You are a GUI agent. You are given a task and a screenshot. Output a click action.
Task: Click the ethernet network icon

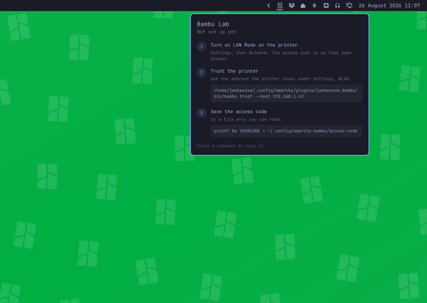[x=326, y=5]
